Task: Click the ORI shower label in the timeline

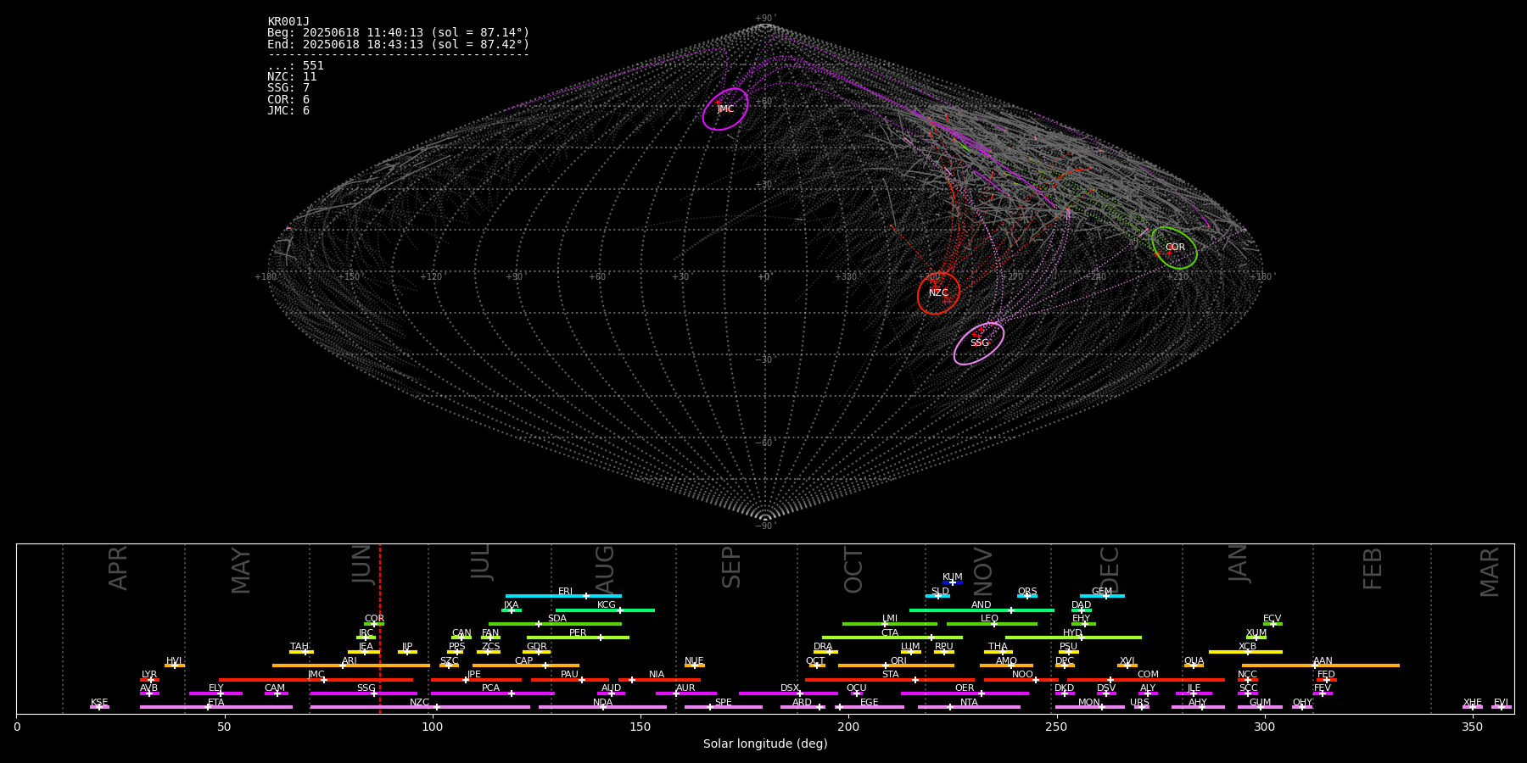Action: tap(898, 661)
